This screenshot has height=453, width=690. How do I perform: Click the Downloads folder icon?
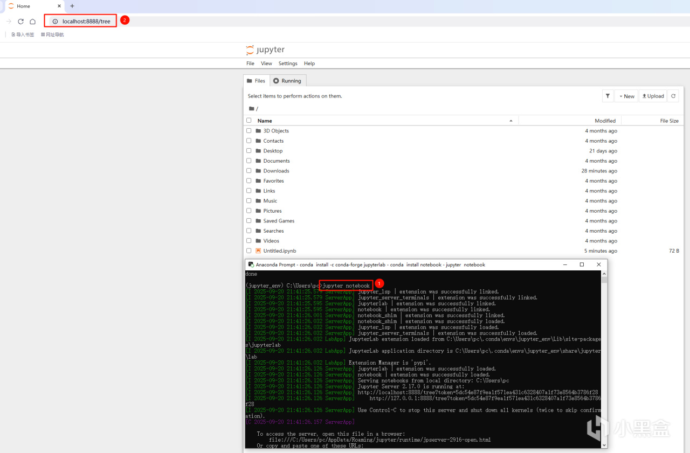(258, 171)
